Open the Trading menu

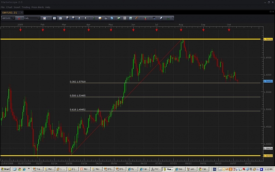tap(26, 7)
